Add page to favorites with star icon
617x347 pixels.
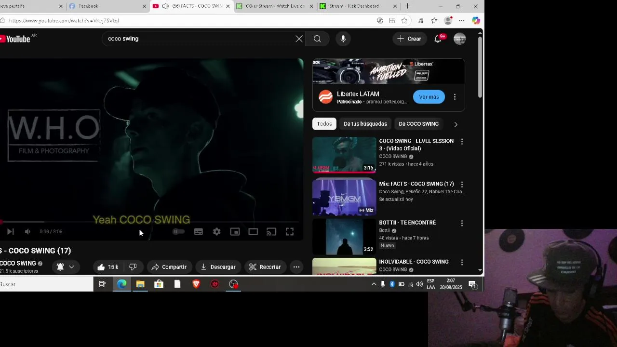(404, 21)
